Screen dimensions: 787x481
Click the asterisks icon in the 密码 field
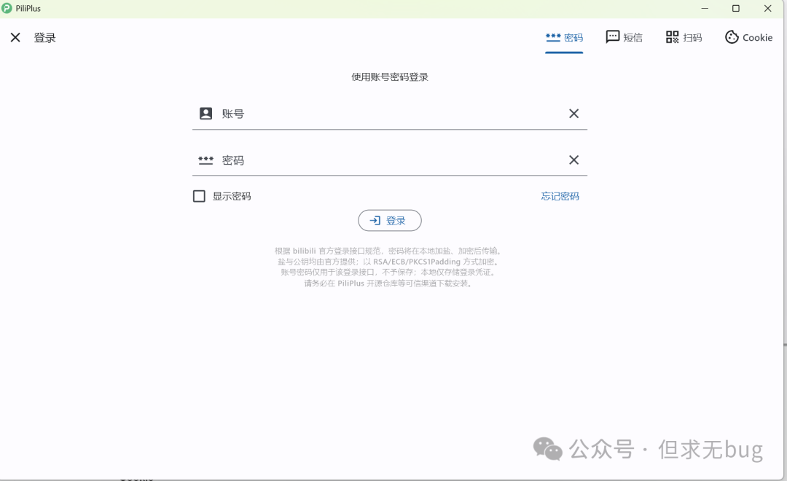click(206, 160)
